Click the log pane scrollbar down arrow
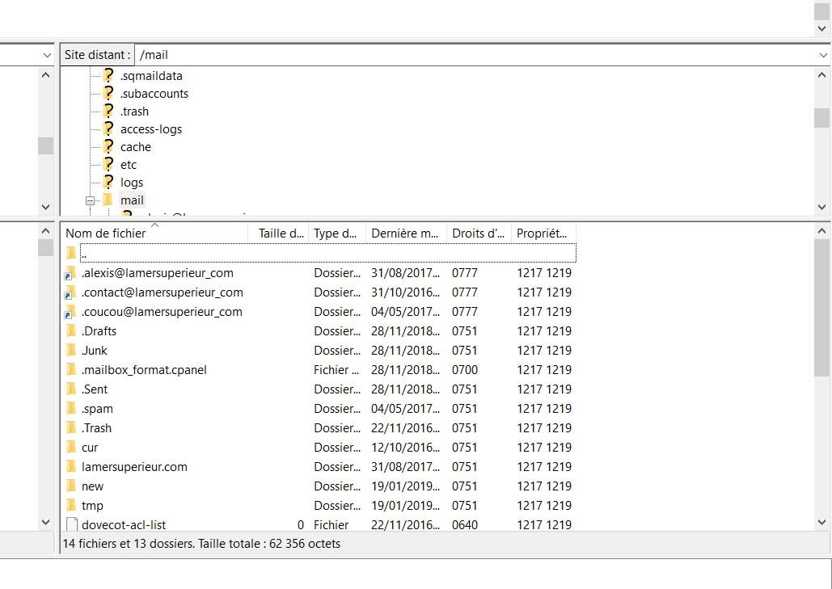Image resolution: width=832 pixels, height=589 pixels. click(x=822, y=28)
